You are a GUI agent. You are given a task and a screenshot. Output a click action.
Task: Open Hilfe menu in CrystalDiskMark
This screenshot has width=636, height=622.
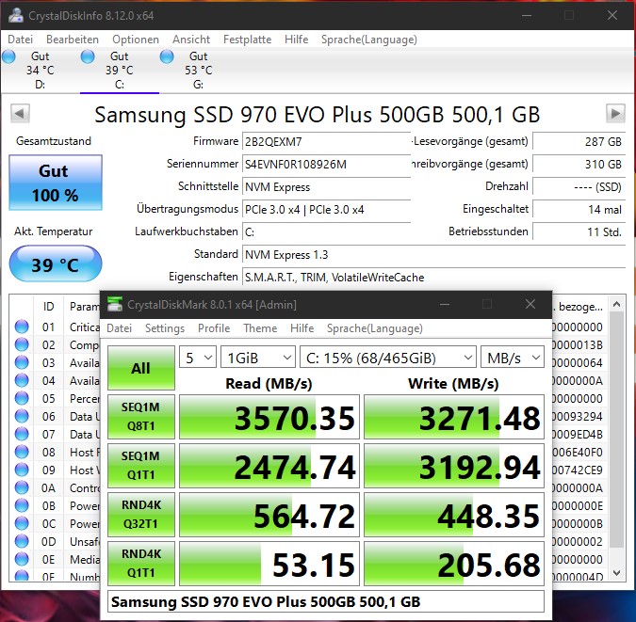pos(302,327)
